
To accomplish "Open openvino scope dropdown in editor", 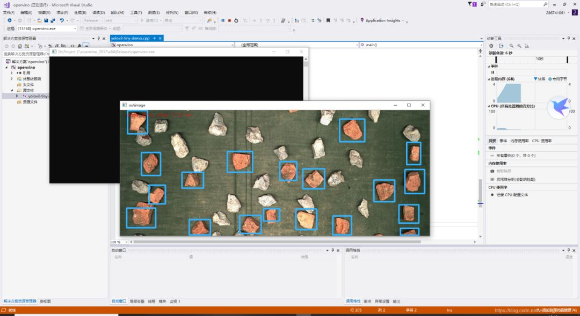I will [172, 45].
